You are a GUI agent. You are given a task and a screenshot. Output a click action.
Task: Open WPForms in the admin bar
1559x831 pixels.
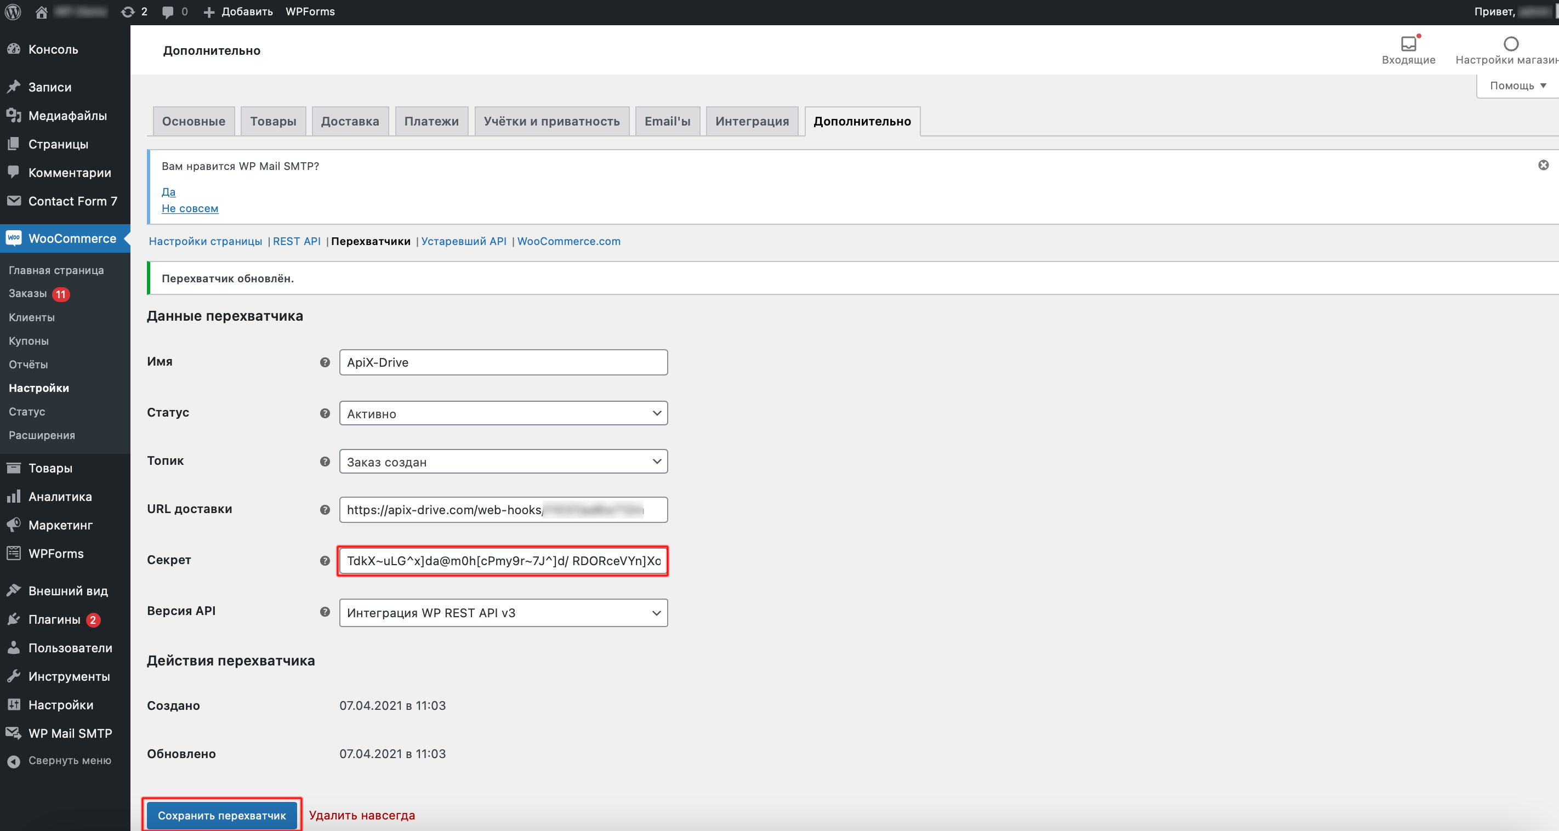click(310, 12)
